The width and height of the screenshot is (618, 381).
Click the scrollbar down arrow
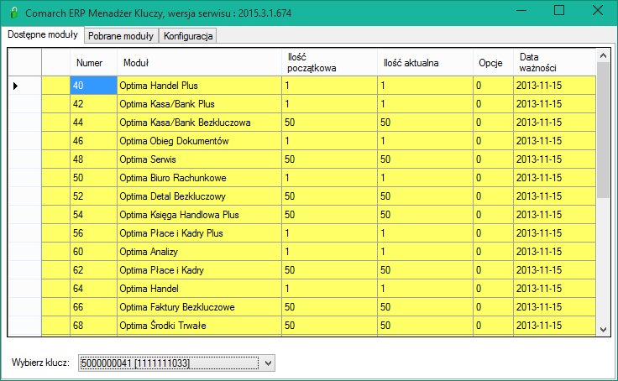coord(603,329)
